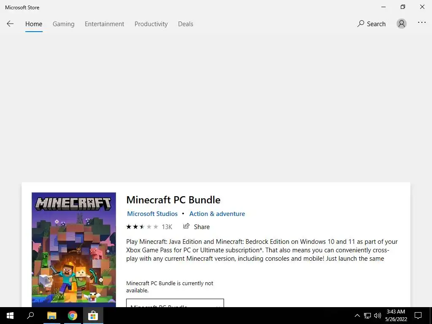Screen dimensions: 432x324
Task: Open the Home tab
Action: (x=34, y=24)
